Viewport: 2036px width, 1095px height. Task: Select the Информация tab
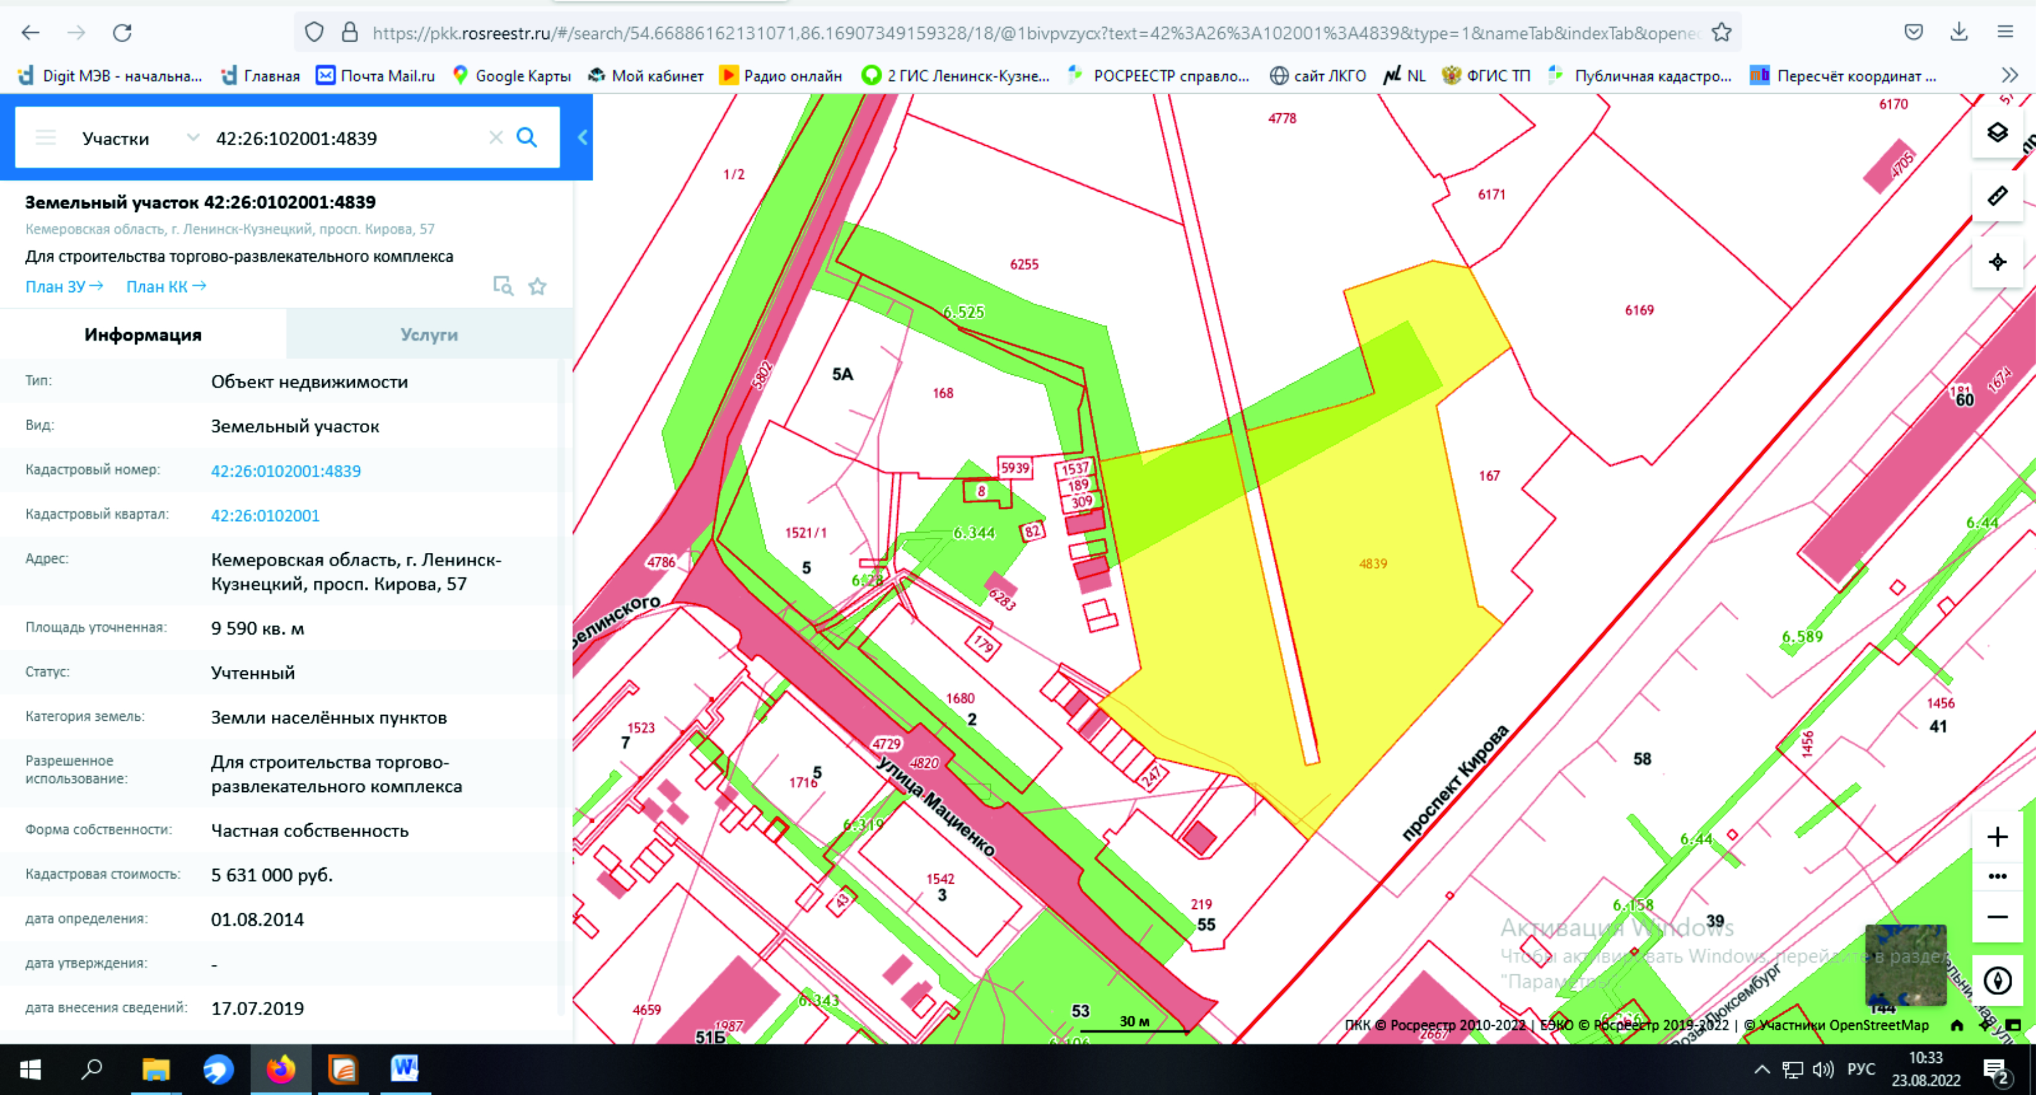pyautogui.click(x=143, y=334)
